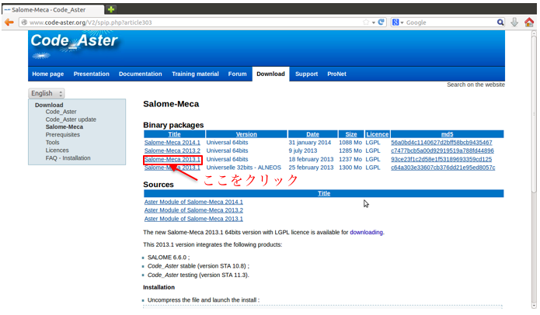Open Tools in the sidebar
Image resolution: width=540 pixels, height=315 pixels.
click(52, 142)
